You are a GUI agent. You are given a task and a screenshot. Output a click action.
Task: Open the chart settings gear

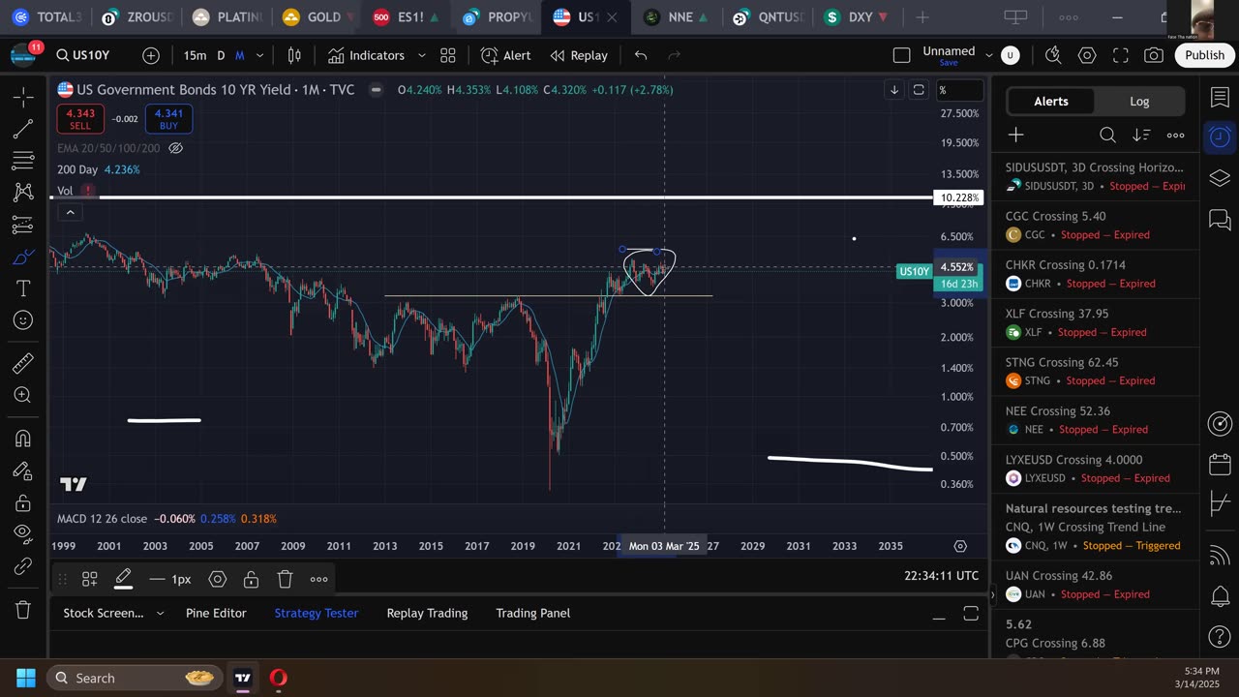(x=1087, y=55)
